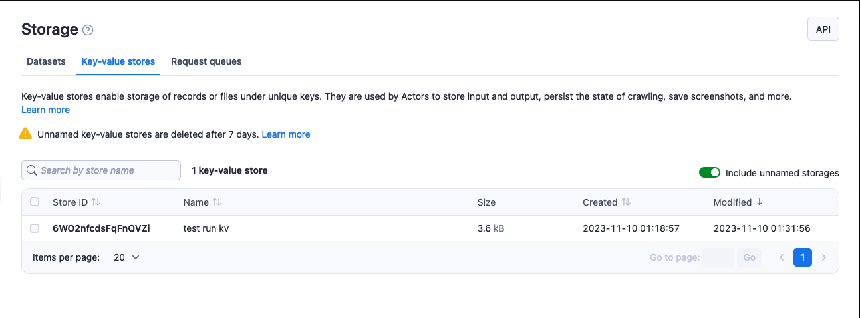Open Items per page dropdown
The height and width of the screenshot is (318, 860).
click(x=126, y=257)
